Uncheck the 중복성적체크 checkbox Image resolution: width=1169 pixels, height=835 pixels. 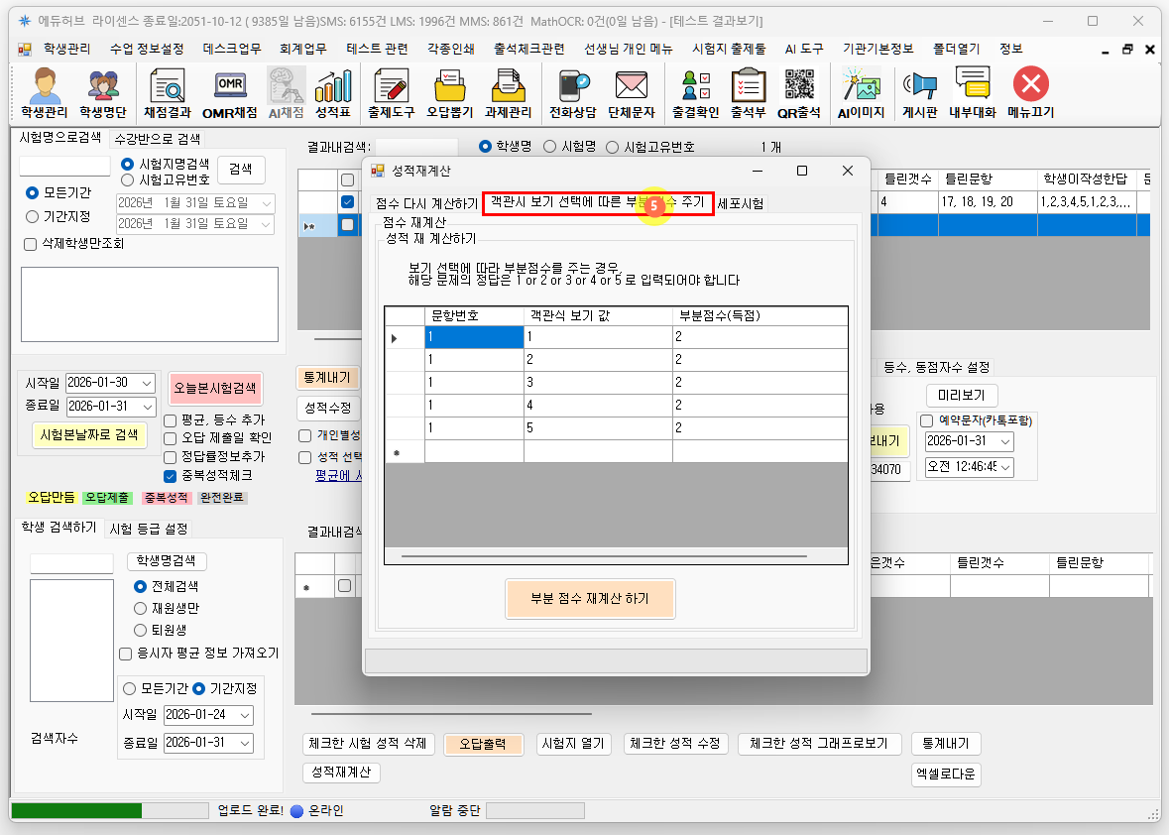click(171, 476)
